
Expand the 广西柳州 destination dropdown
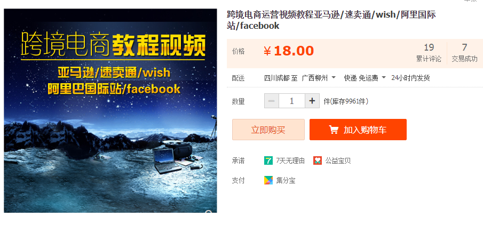(319, 78)
